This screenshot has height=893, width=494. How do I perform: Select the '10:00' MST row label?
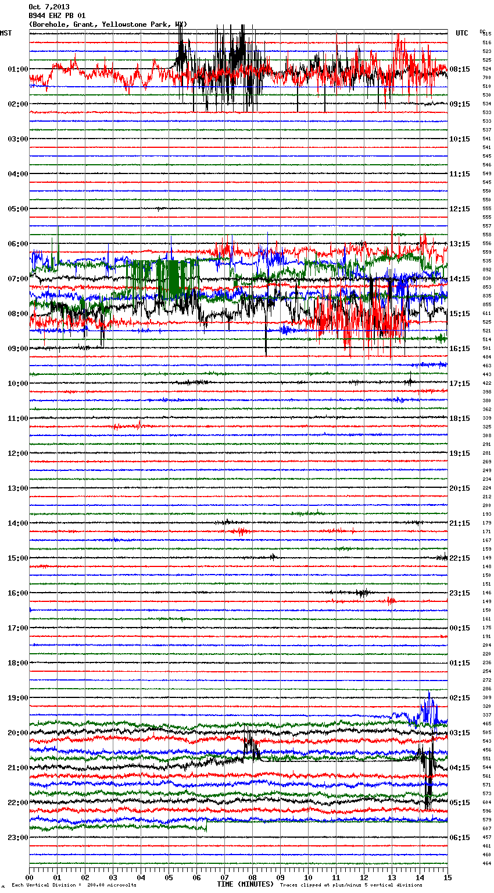[x=17, y=384]
